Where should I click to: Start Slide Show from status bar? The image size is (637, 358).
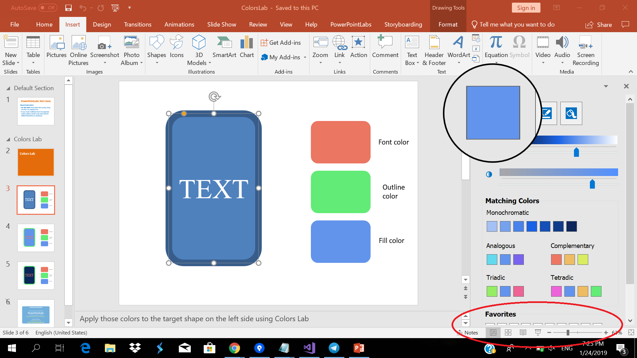537,332
